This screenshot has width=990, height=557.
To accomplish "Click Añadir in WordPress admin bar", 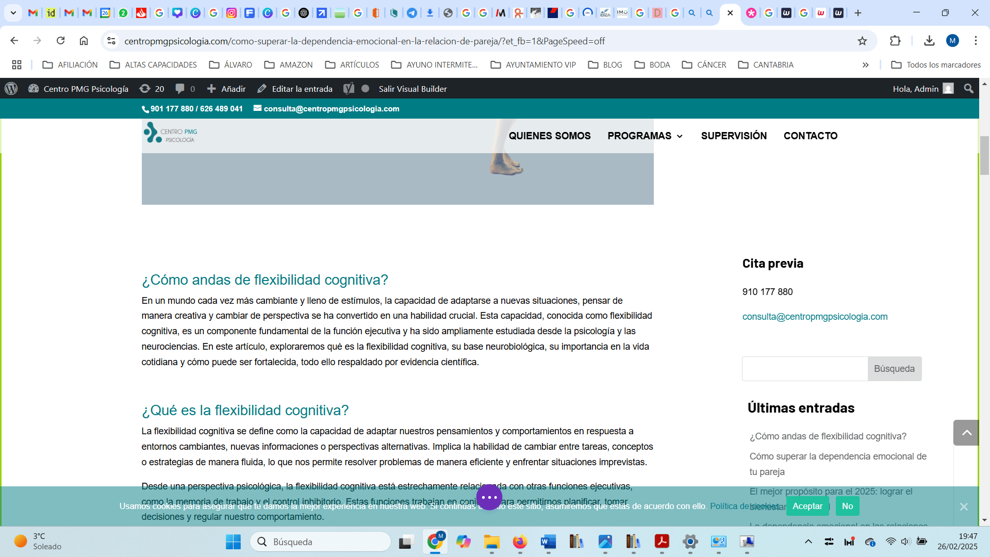I will point(226,89).
